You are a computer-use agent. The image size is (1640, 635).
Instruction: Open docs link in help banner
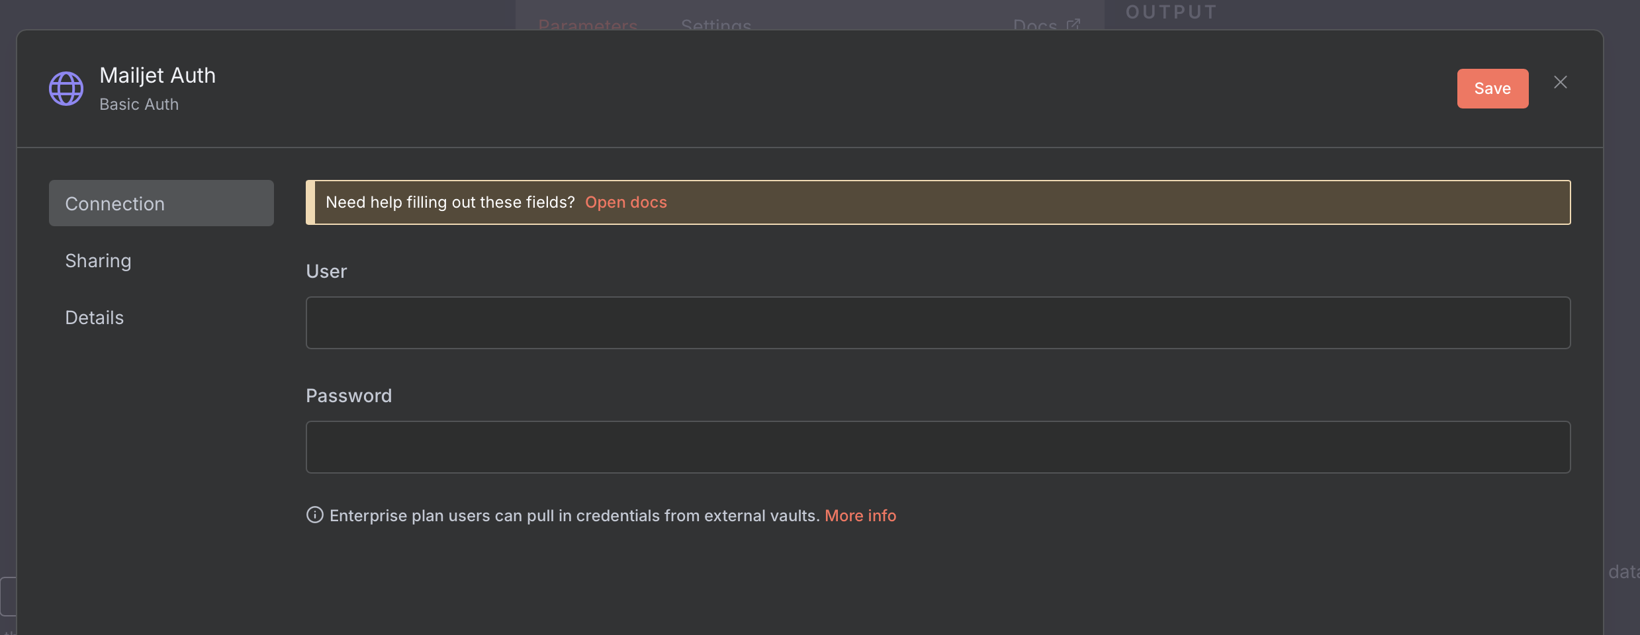coord(626,202)
